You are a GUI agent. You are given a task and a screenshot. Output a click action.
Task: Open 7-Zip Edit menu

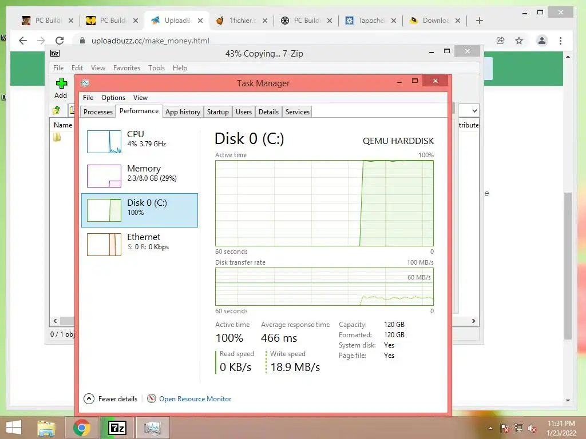[x=77, y=68]
